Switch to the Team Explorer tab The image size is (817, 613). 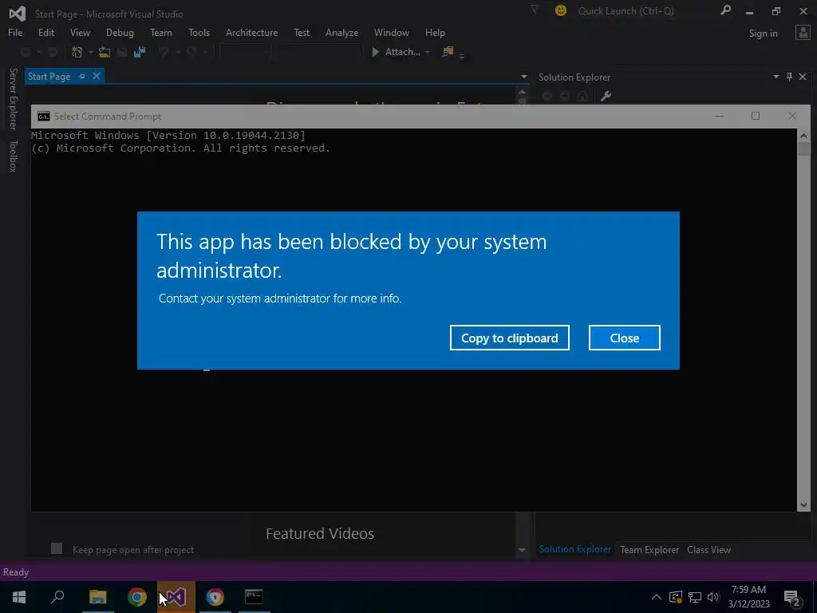pyautogui.click(x=649, y=549)
